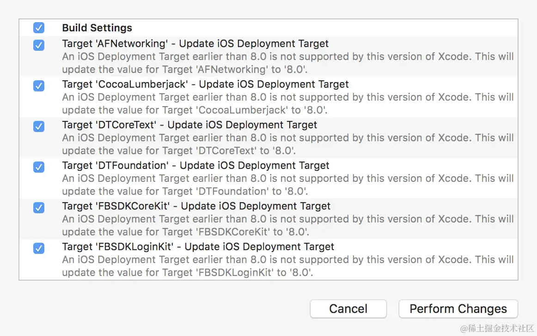Screen dimensions: 537x336
Task: Select the Target 'DTCoreText' title row
Action: (x=189, y=125)
